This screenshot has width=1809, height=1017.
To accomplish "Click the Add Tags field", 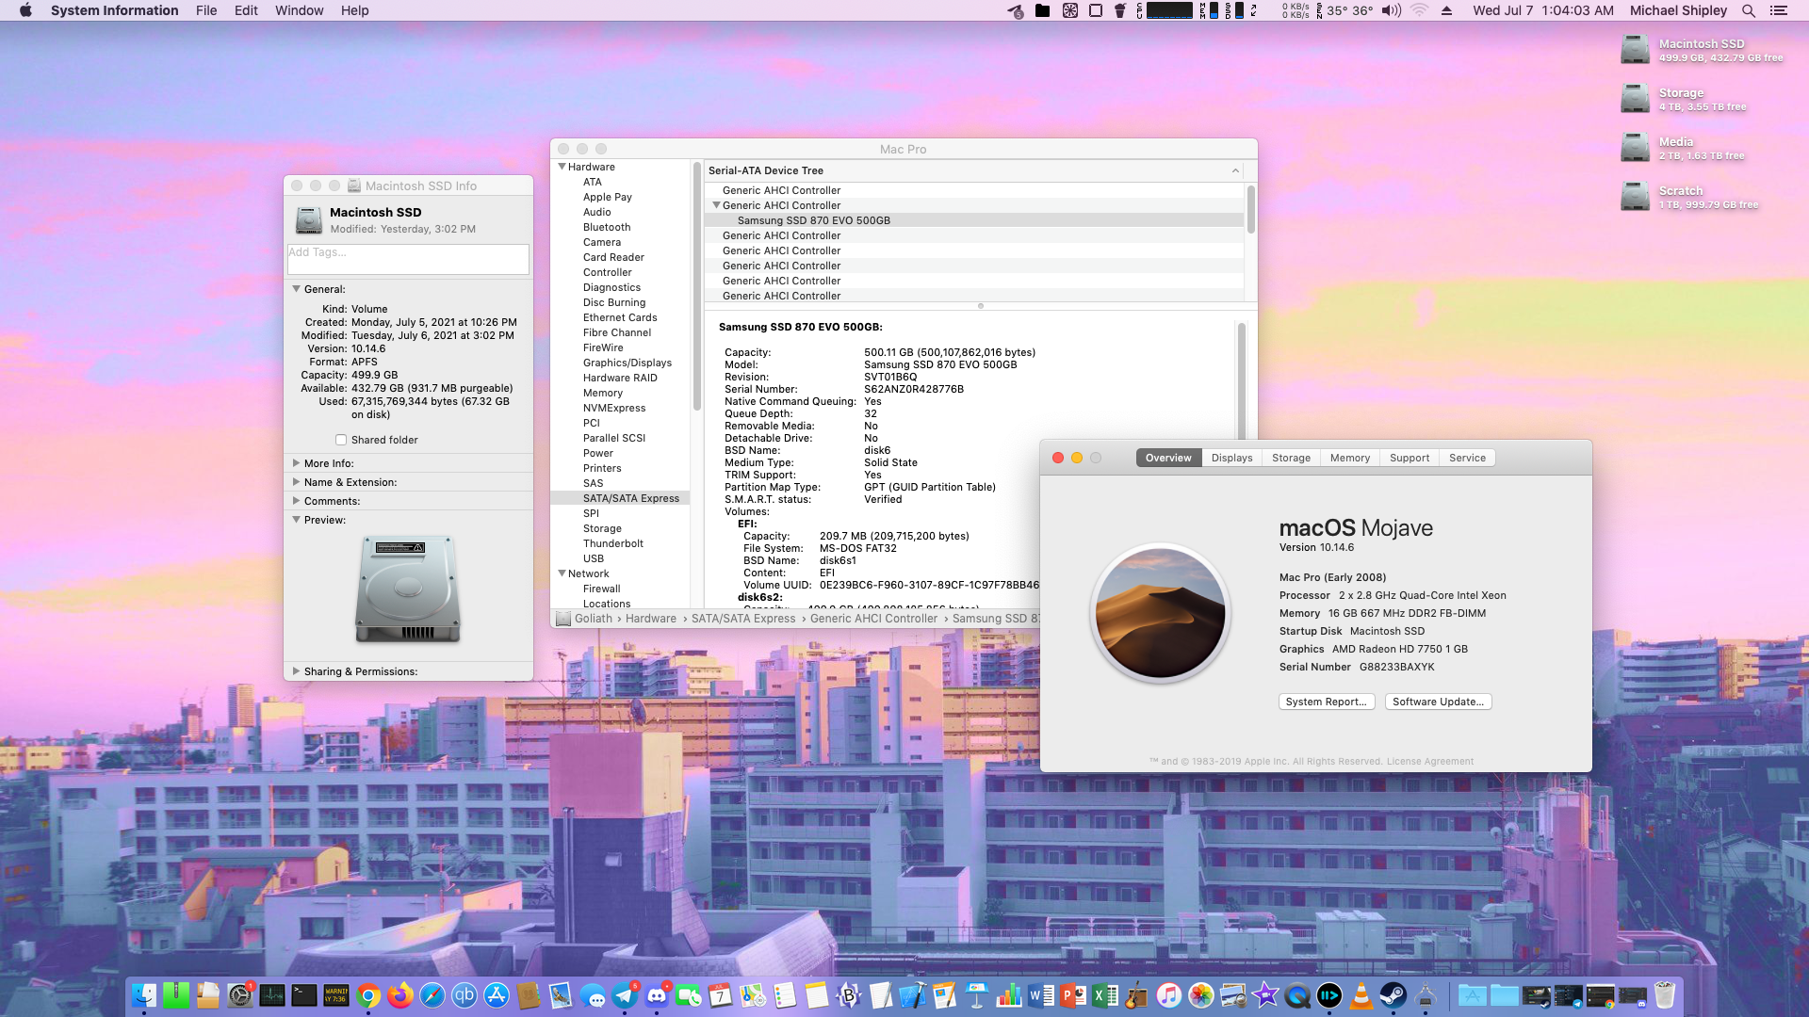I will click(408, 259).
